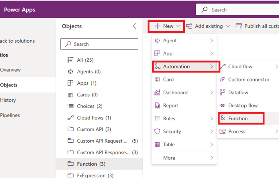Select Function from the Automation submenu
Viewport: 279px width, 178px height.
pyautogui.click(x=238, y=119)
